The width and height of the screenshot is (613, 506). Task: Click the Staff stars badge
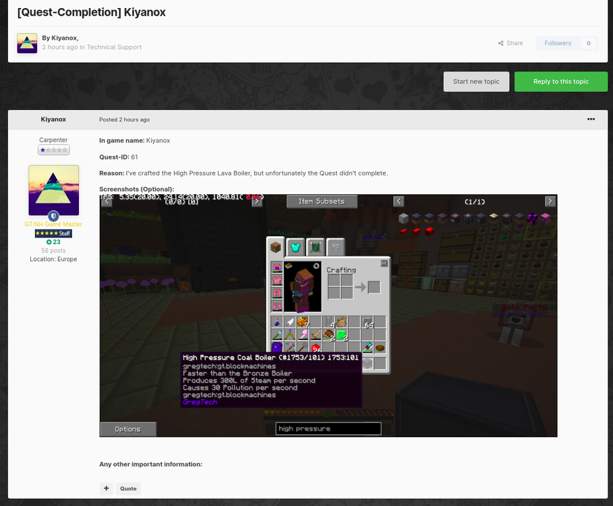click(x=53, y=233)
